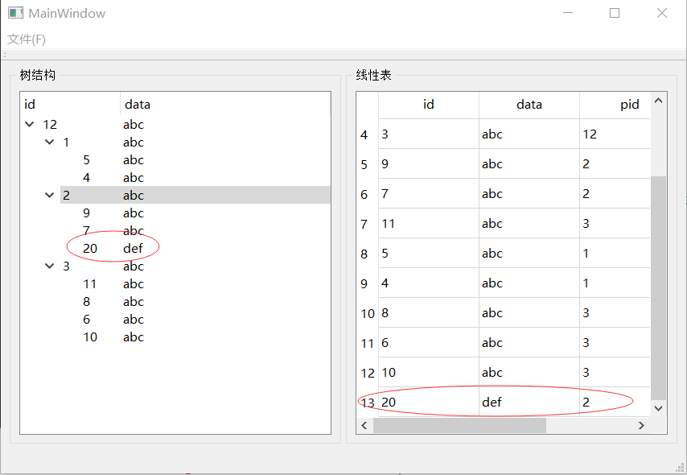Select tree row 20 with data def
This screenshot has width=687, height=475.
point(175,249)
